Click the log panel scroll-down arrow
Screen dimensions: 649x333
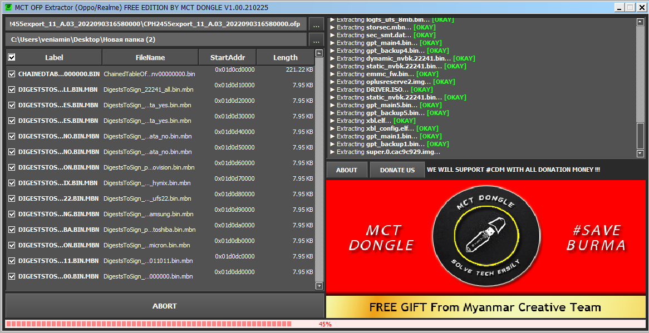click(640, 153)
